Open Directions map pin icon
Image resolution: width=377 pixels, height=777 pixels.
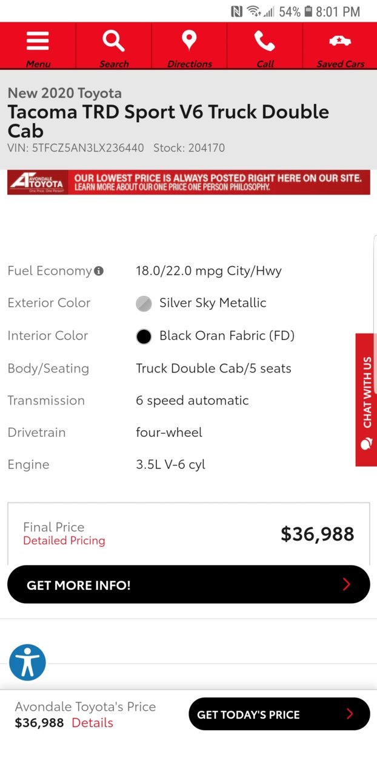(189, 41)
